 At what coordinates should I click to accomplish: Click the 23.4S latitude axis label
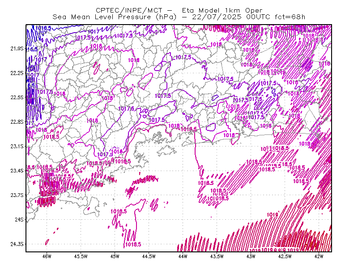coord(17,171)
